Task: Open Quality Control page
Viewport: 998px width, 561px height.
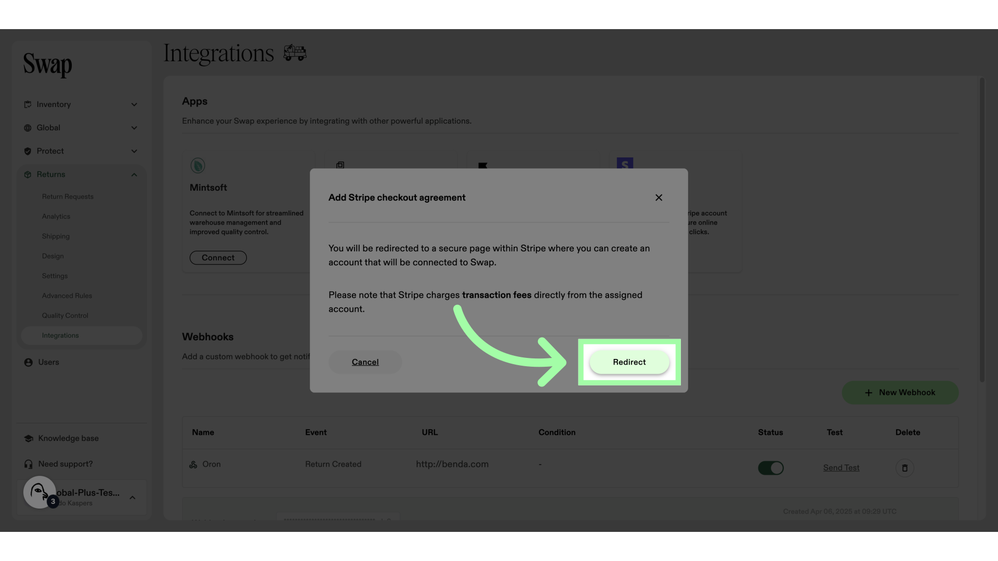Action: 65,315
